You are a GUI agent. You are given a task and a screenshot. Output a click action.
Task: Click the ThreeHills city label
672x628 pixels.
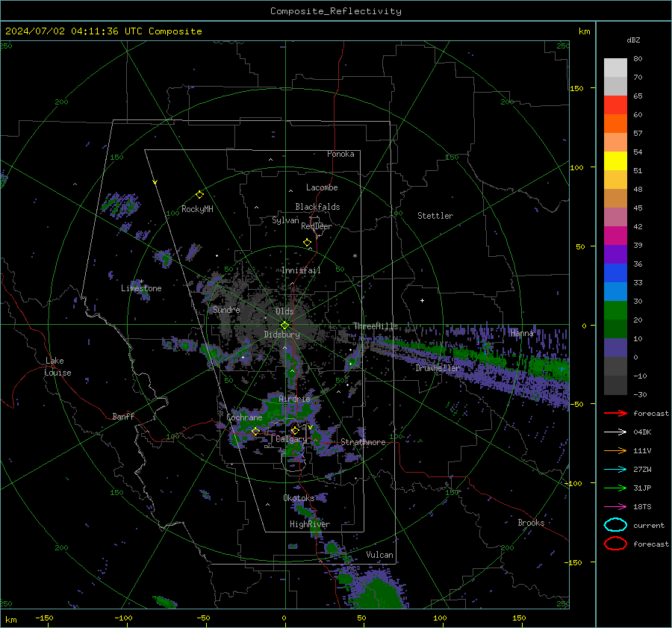click(x=376, y=326)
